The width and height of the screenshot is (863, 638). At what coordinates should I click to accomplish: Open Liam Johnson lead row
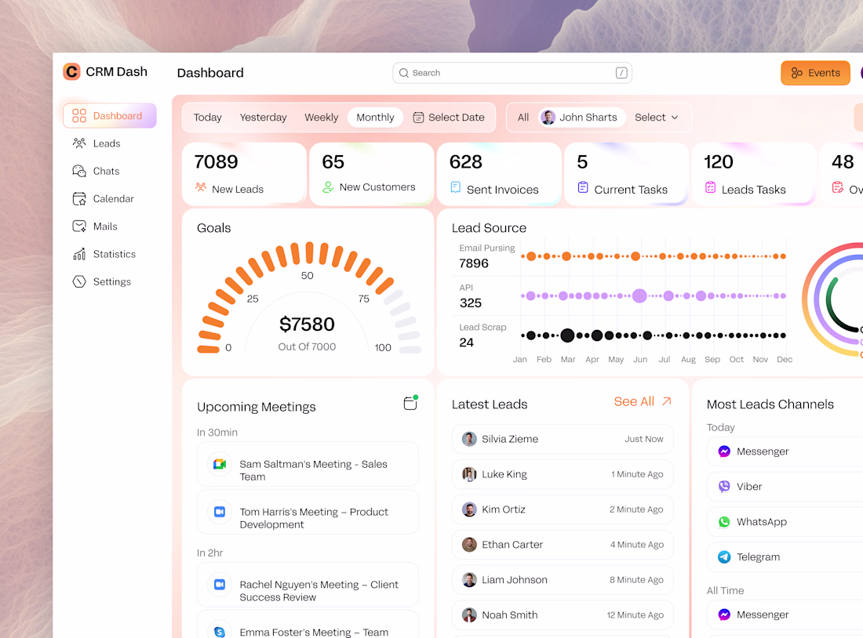pos(563,580)
